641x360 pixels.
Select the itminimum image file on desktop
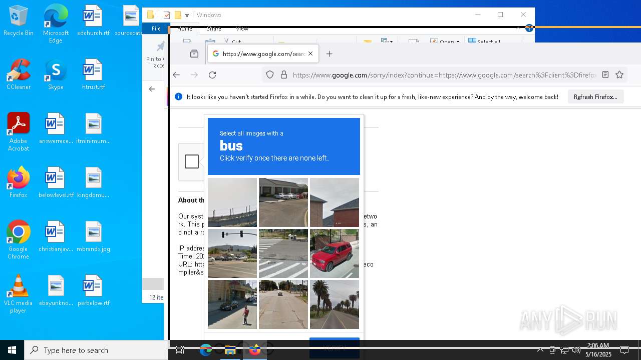(93, 128)
